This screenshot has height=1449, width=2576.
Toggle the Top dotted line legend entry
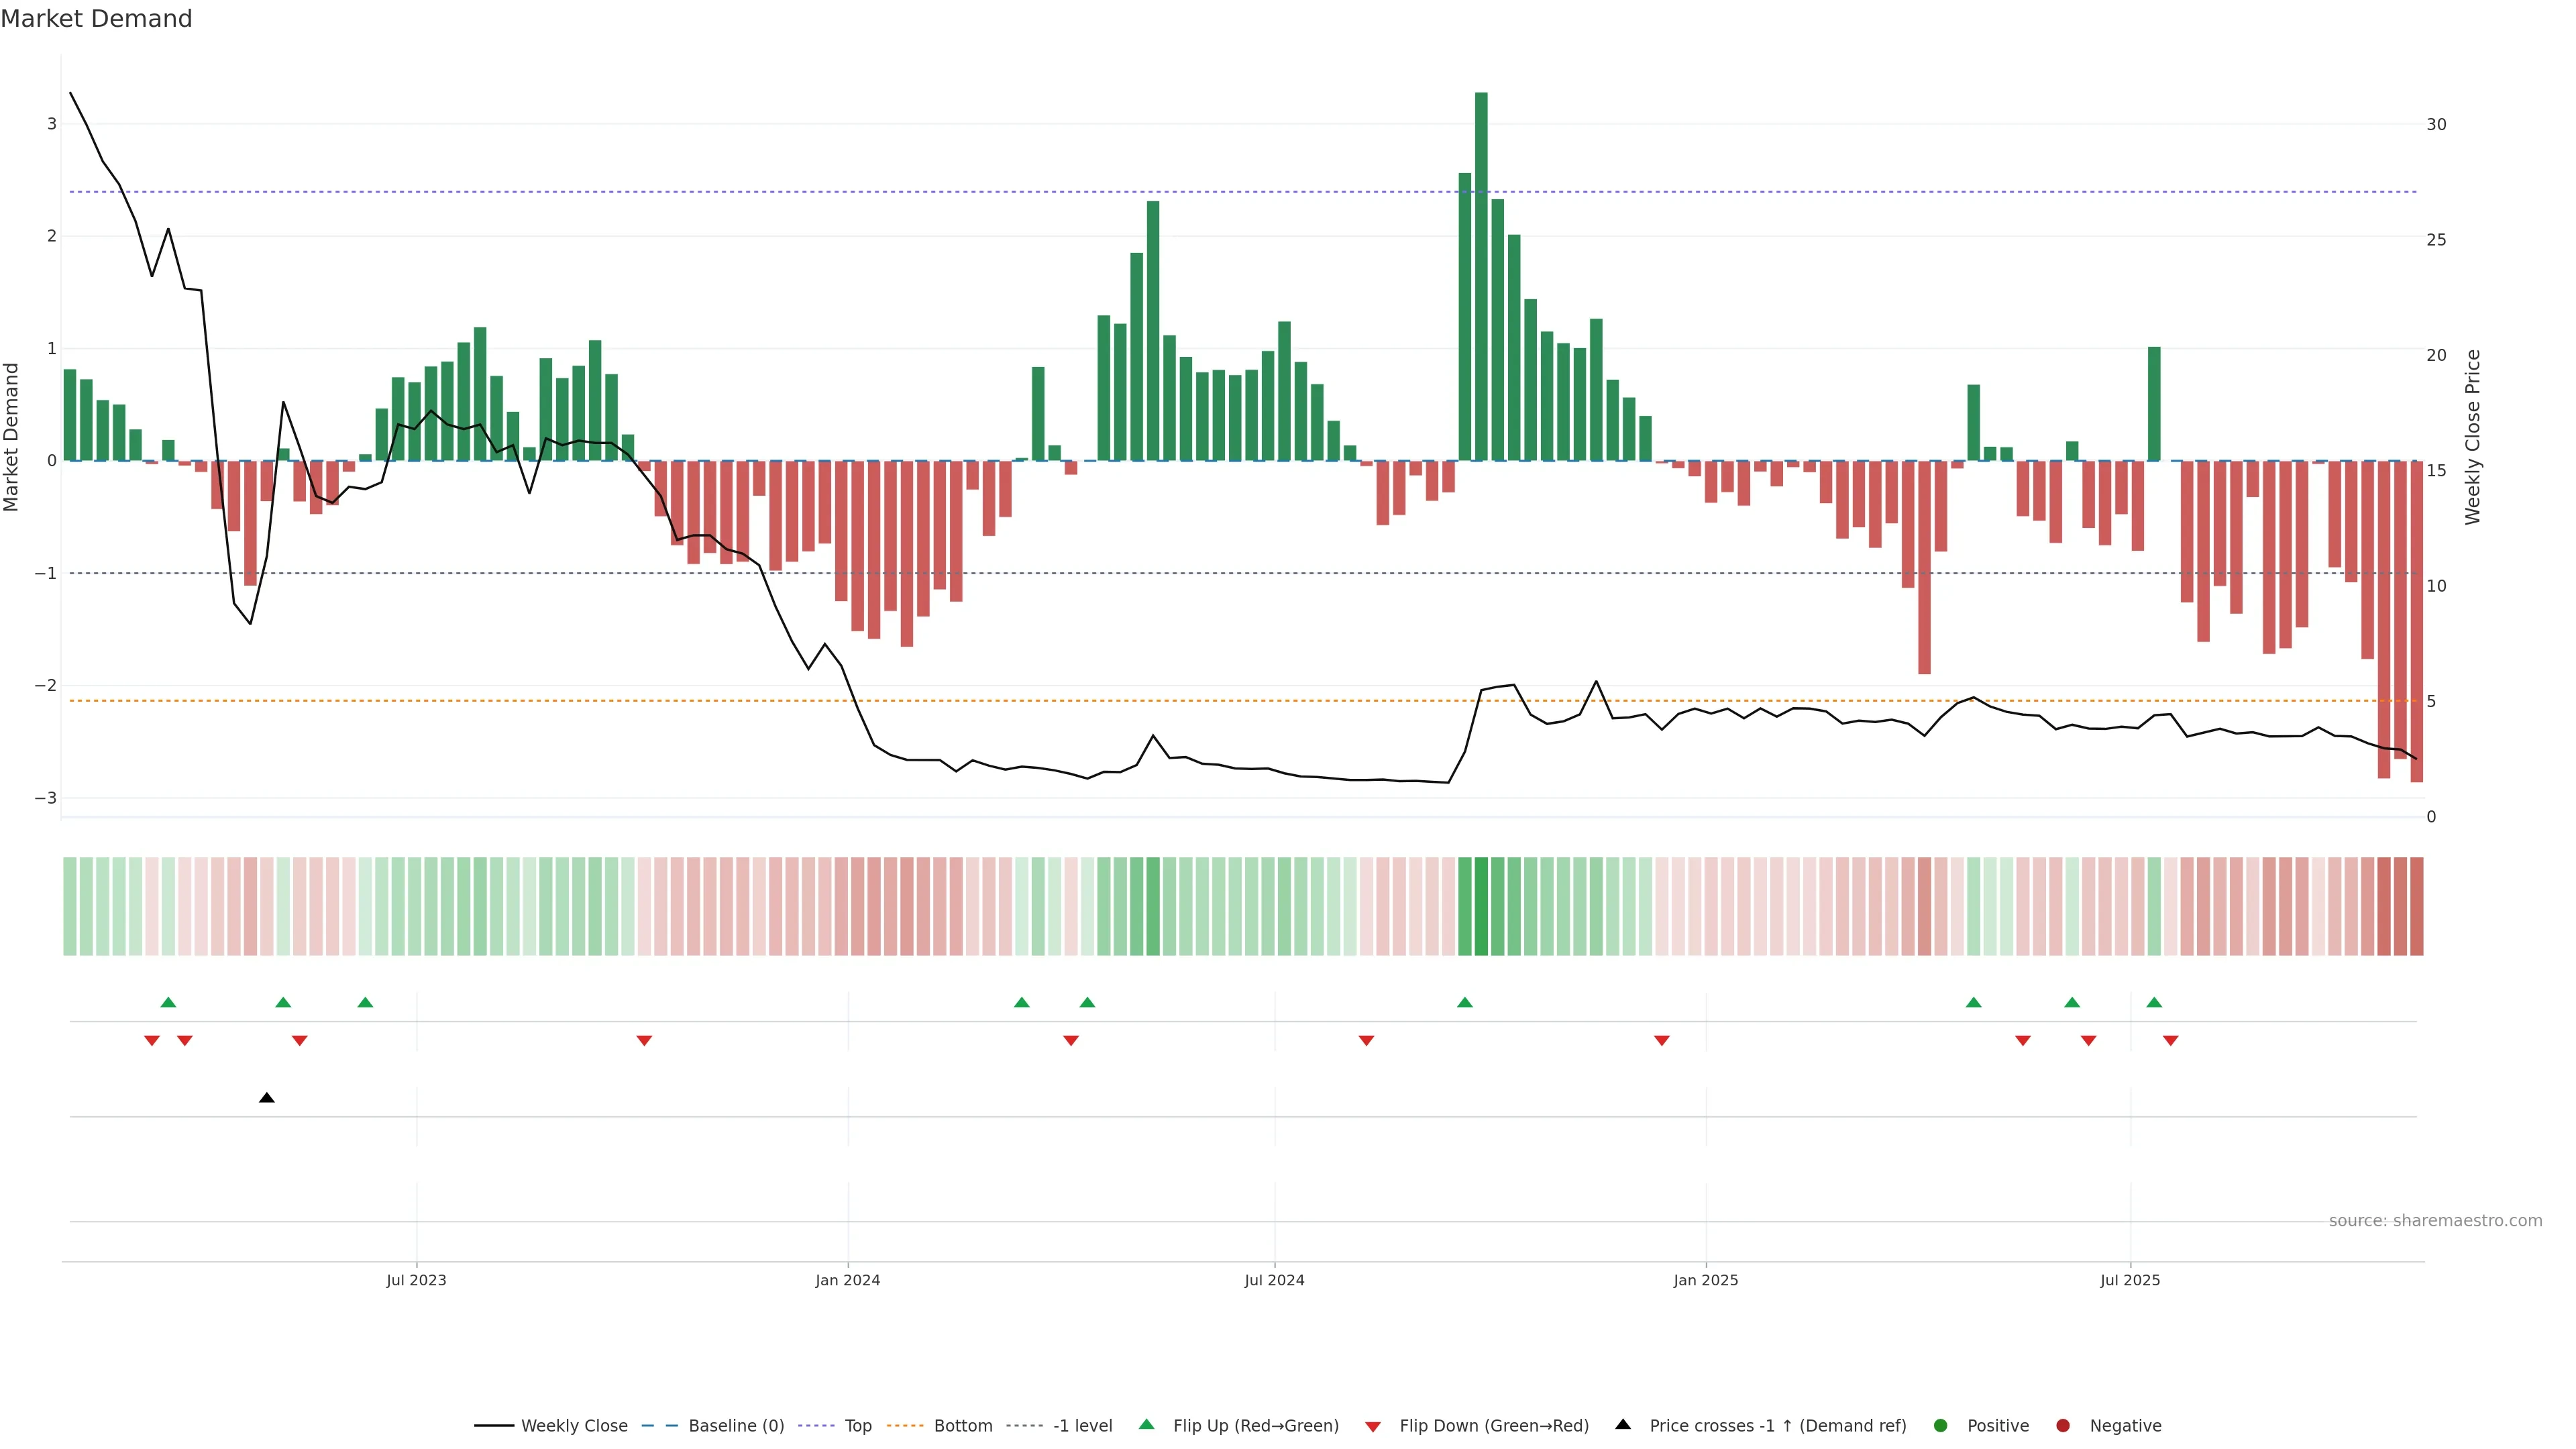point(857,1426)
